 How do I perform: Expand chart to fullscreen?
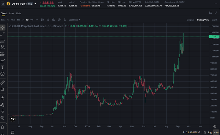tap(216, 13)
